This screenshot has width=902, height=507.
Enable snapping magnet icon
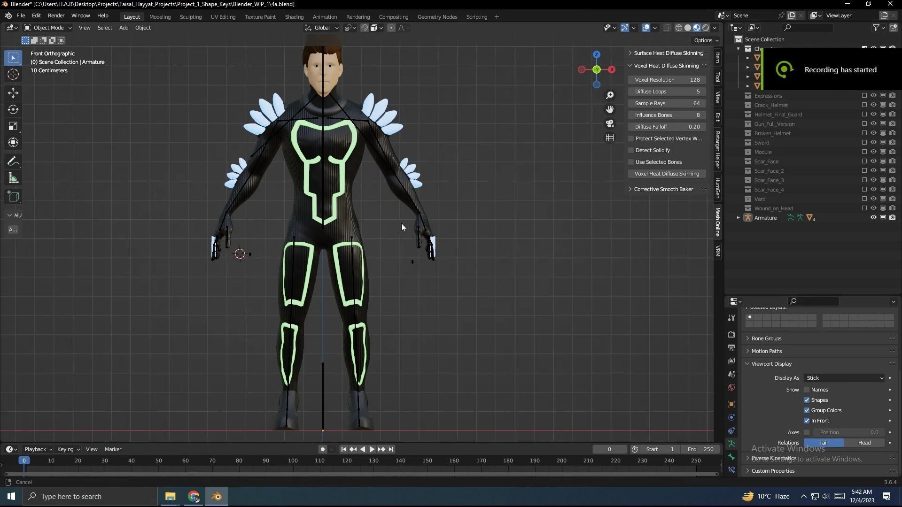(x=364, y=28)
